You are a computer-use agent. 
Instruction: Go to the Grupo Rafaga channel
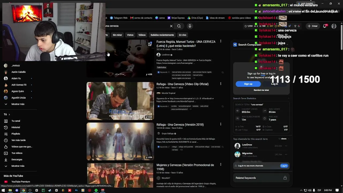point(167,133)
